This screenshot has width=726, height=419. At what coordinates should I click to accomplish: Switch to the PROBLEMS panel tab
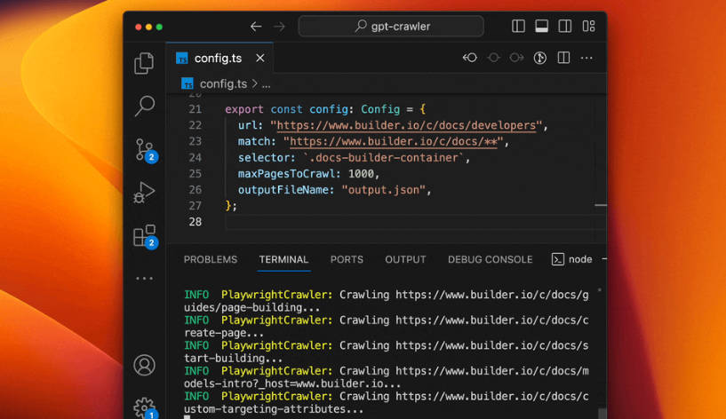(x=211, y=259)
